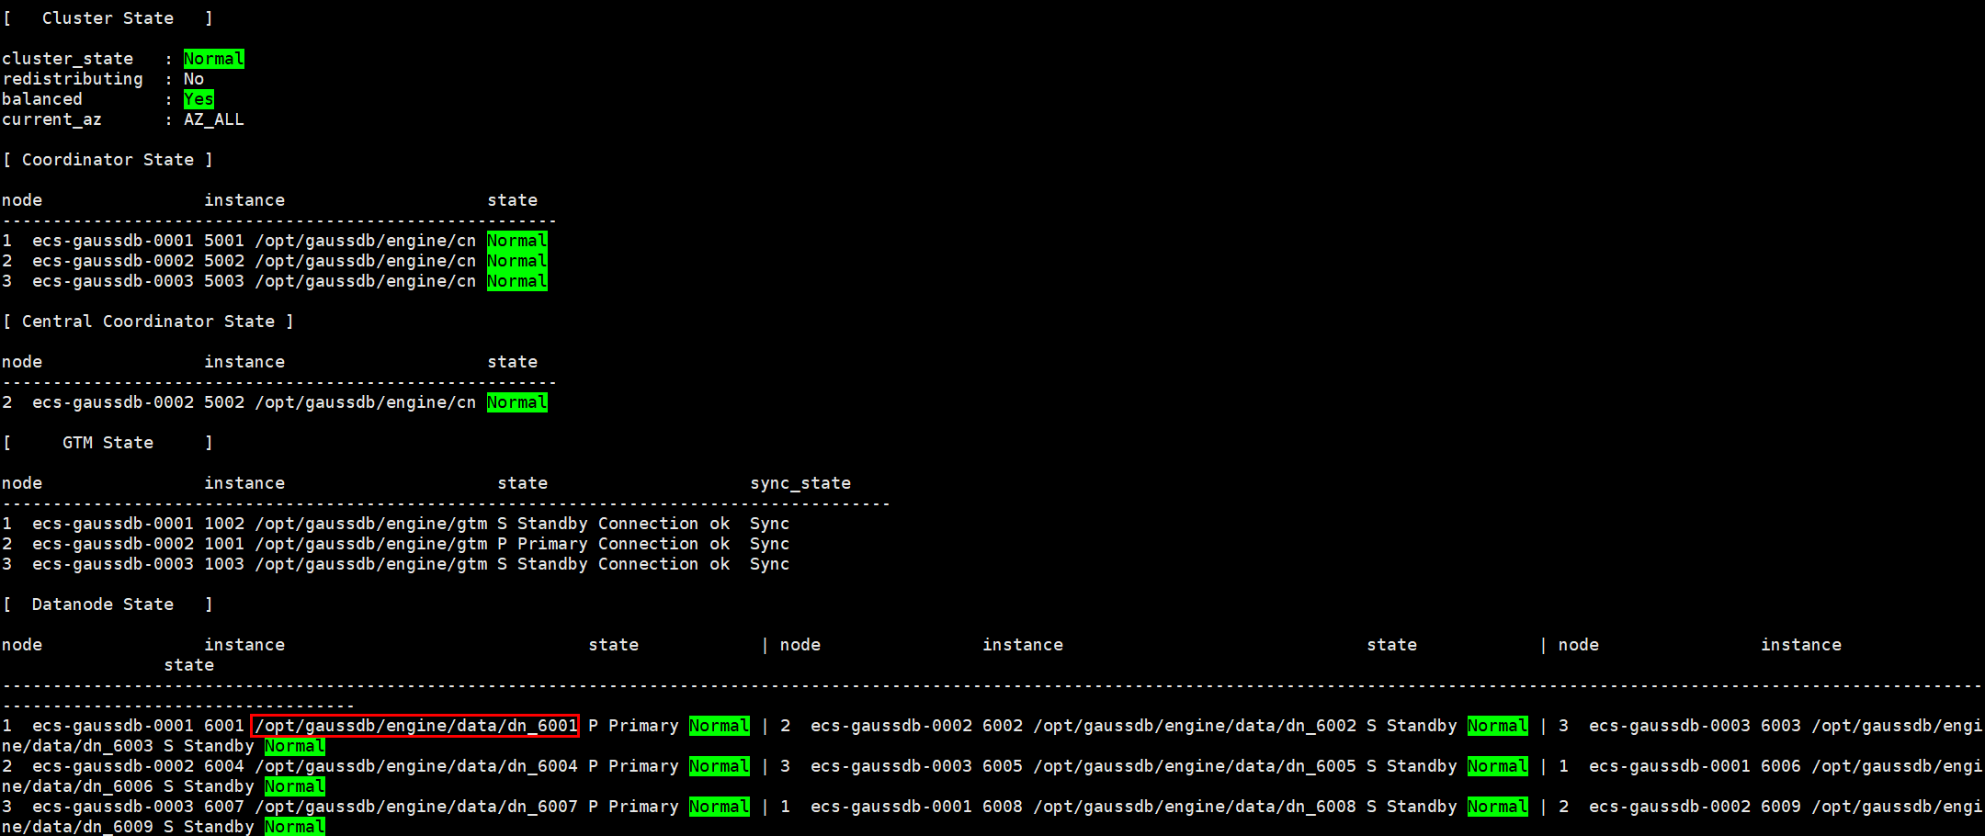Click Normal state of datanode dn_6001
Screen dimensions: 1985x836
click(720, 726)
